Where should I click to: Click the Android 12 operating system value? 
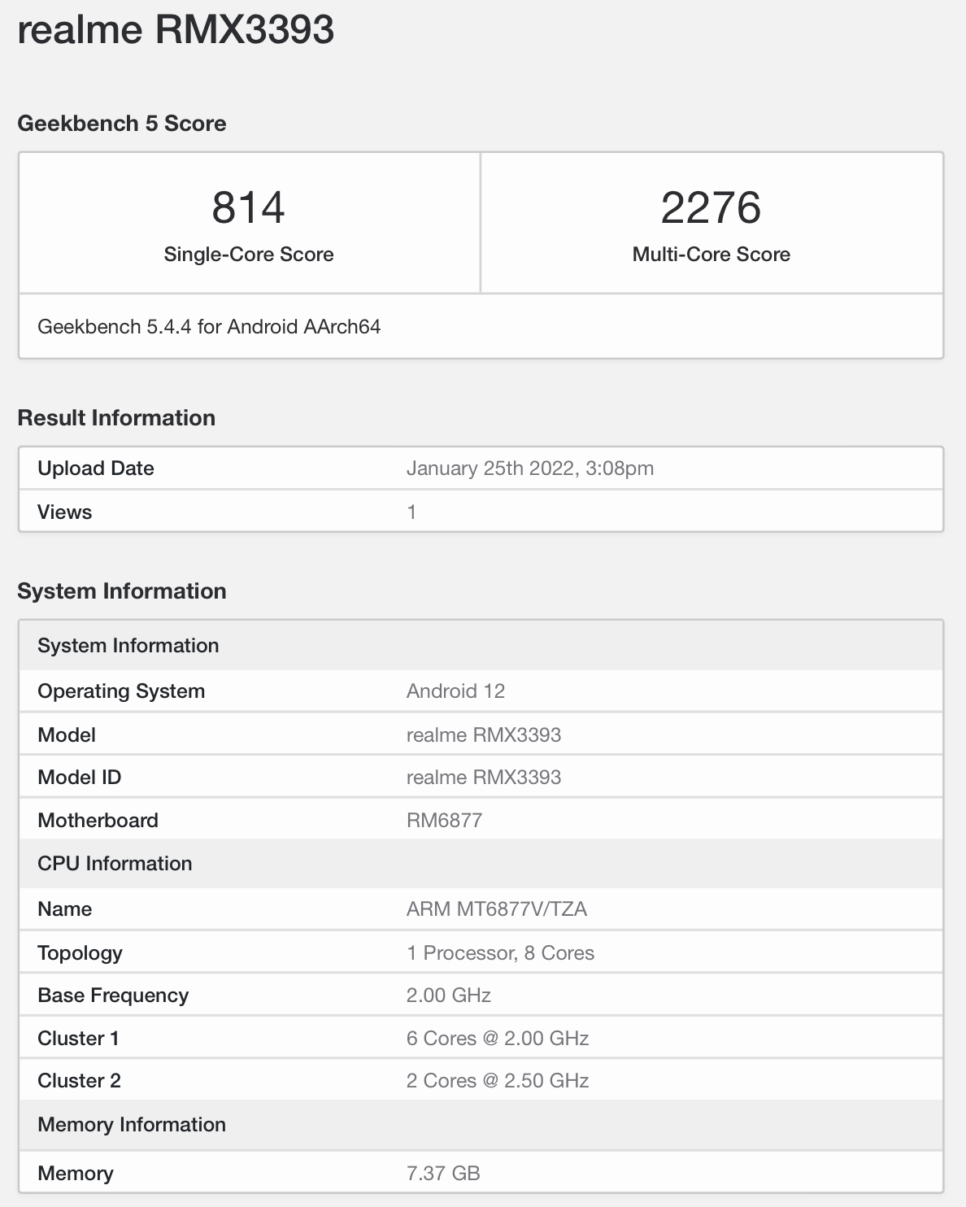(x=455, y=691)
